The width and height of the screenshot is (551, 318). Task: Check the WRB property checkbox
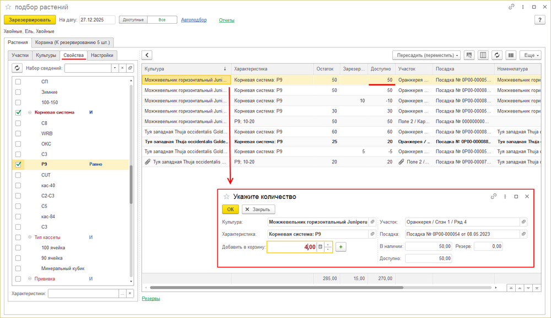click(18, 133)
